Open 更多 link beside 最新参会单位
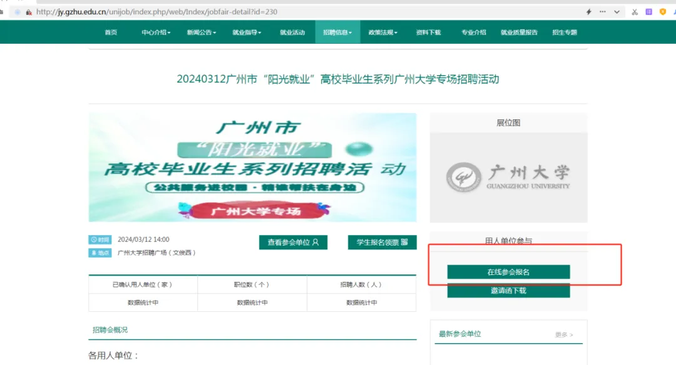676x365 pixels. tap(564, 334)
